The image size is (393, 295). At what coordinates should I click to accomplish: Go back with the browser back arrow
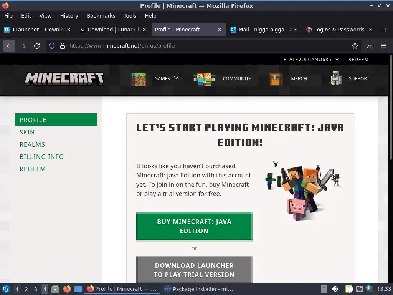pyautogui.click(x=9, y=46)
